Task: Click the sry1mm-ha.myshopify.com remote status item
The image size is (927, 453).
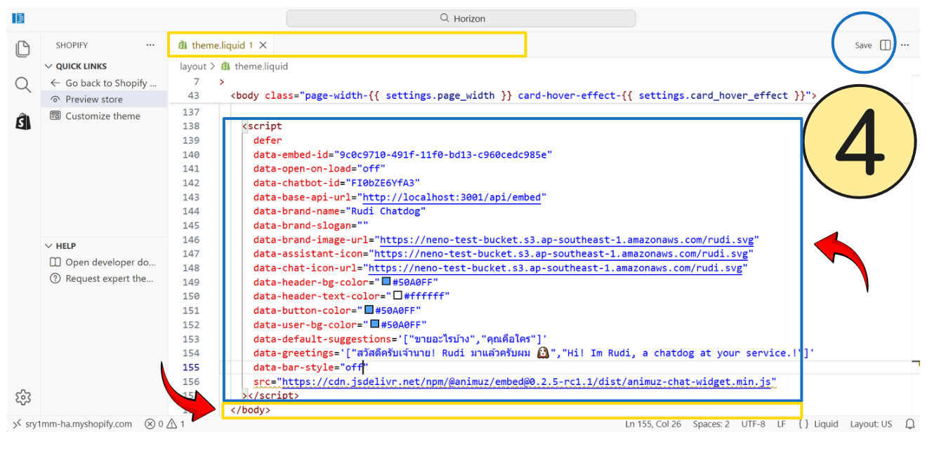Action: pyautogui.click(x=72, y=424)
